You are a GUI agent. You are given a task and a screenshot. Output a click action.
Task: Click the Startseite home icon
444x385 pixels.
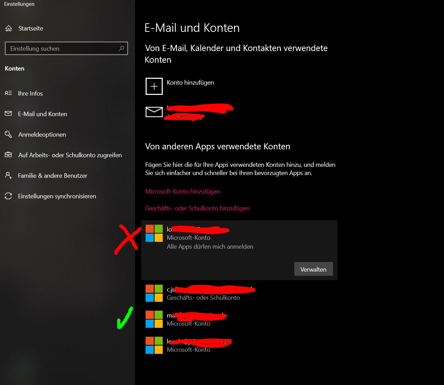point(9,28)
